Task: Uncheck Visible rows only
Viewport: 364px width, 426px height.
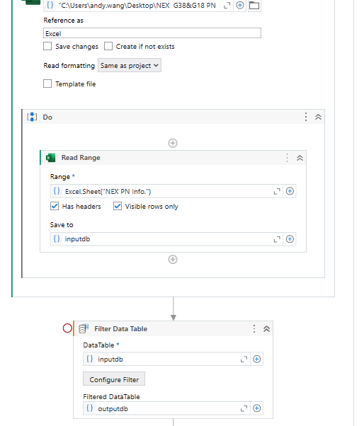Action: click(x=118, y=206)
